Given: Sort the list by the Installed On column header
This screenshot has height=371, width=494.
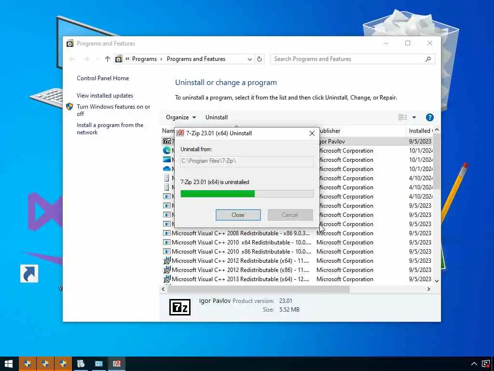Looking at the screenshot, I should [x=420, y=131].
